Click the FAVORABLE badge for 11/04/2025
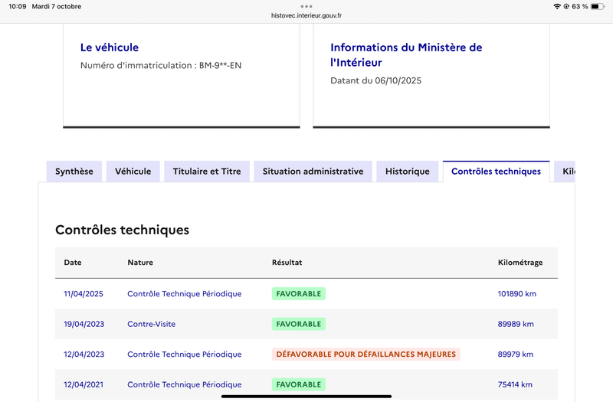Viewport: 613px width, 402px height. [x=299, y=294]
